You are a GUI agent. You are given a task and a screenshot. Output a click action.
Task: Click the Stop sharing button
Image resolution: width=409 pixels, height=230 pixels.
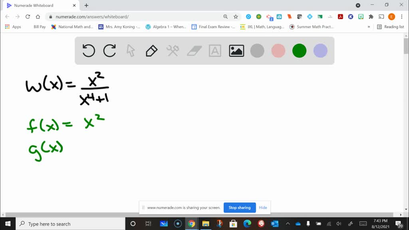240,208
